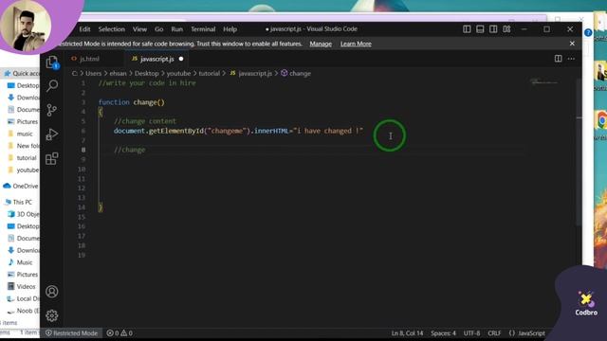The height and width of the screenshot is (341, 607).
Task: Open Videos in File Explorer sidebar
Action: 22,286
